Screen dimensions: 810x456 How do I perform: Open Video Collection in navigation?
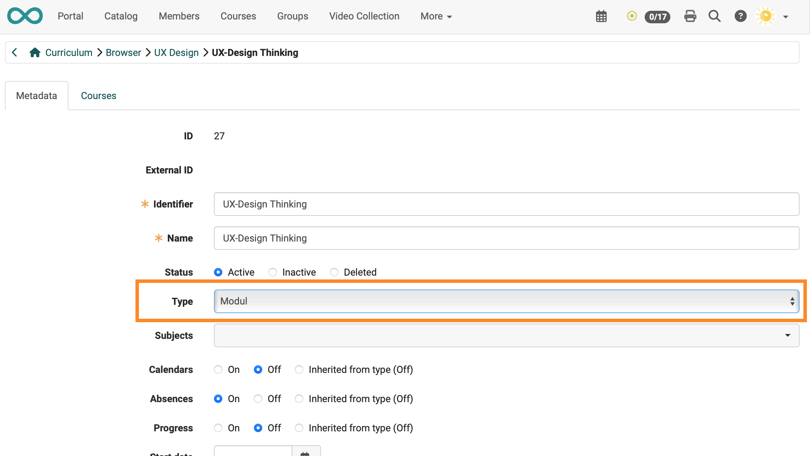[x=364, y=16]
